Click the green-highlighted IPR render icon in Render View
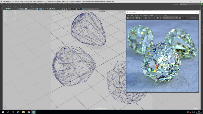Image resolution: width=203 pixels, height=114 pixels. click(x=136, y=18)
